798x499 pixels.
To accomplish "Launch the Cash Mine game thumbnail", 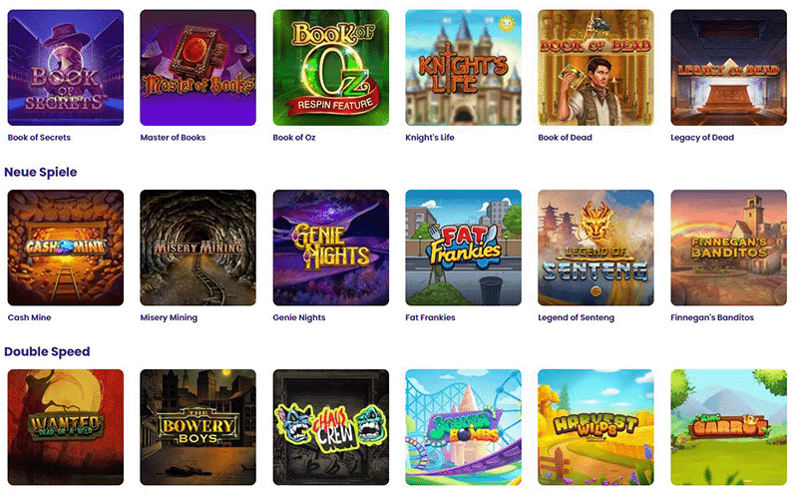I will coord(65,248).
